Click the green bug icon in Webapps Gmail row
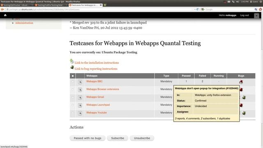263x148 pixels. (244, 97)
